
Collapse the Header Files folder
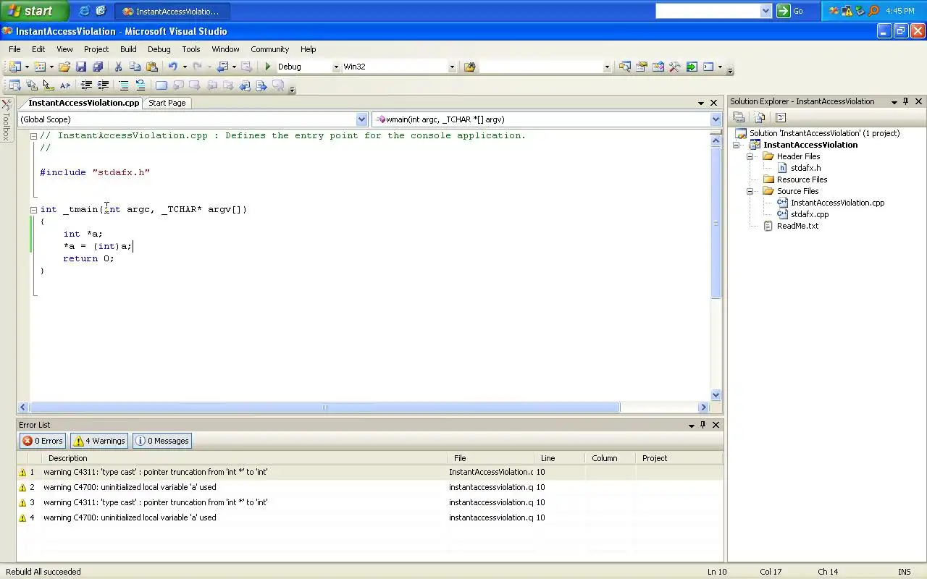coord(750,156)
